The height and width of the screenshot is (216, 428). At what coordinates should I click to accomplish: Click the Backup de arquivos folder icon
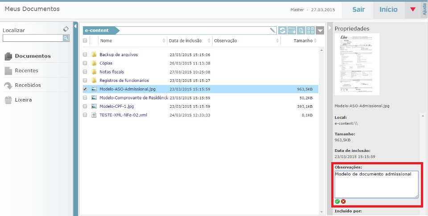(94, 54)
